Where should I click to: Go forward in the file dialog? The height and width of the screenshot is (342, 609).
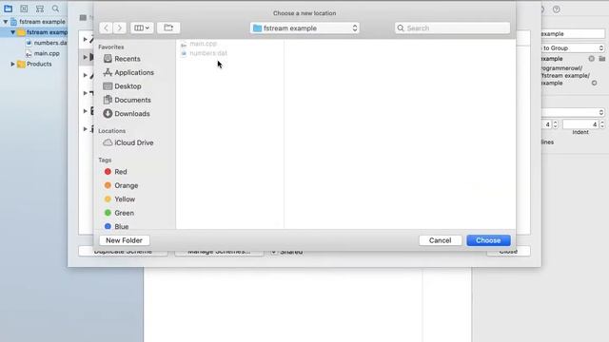[120, 28]
